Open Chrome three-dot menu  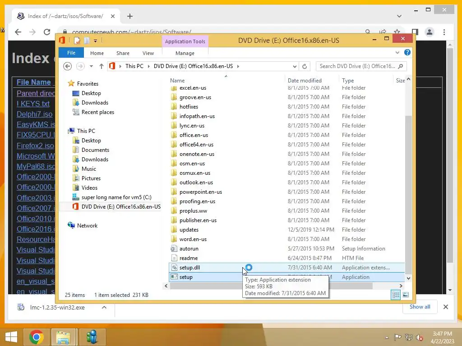click(444, 32)
